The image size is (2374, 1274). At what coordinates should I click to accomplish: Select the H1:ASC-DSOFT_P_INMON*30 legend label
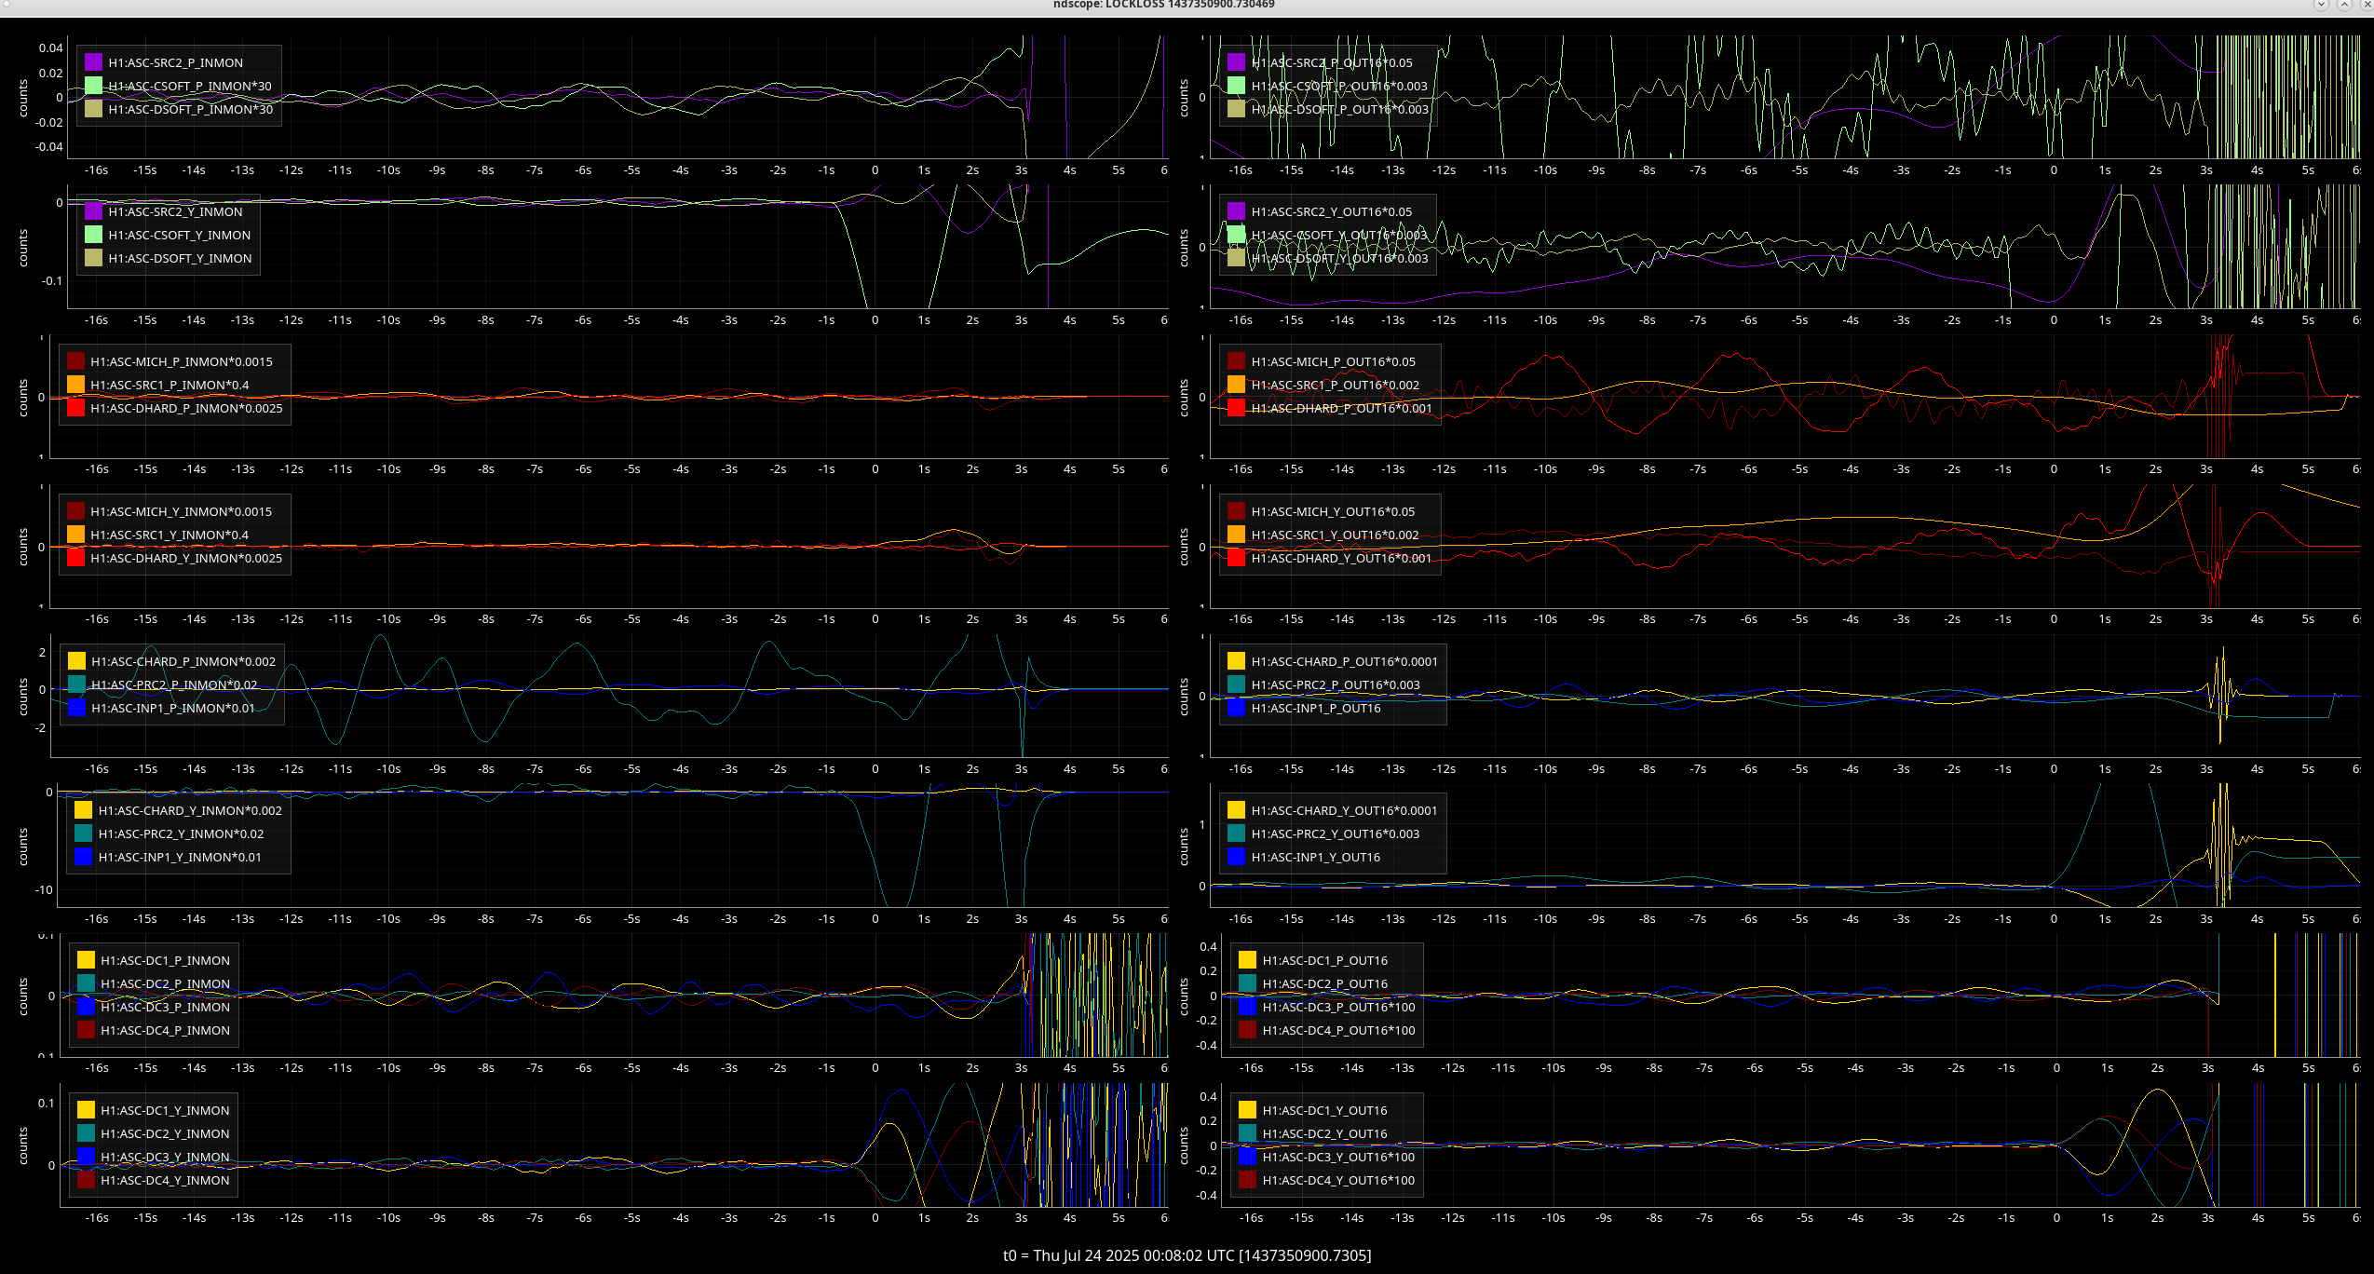[191, 109]
